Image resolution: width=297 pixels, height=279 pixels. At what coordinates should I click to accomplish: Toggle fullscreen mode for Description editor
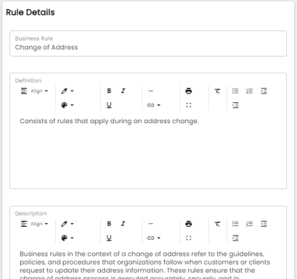pos(189,238)
